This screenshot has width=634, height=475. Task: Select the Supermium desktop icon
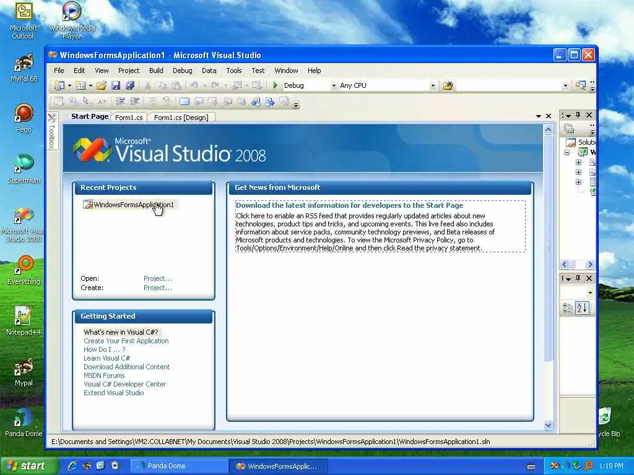pos(24,169)
